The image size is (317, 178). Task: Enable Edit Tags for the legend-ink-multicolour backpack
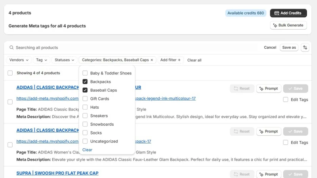pyautogui.click(x=285, y=100)
